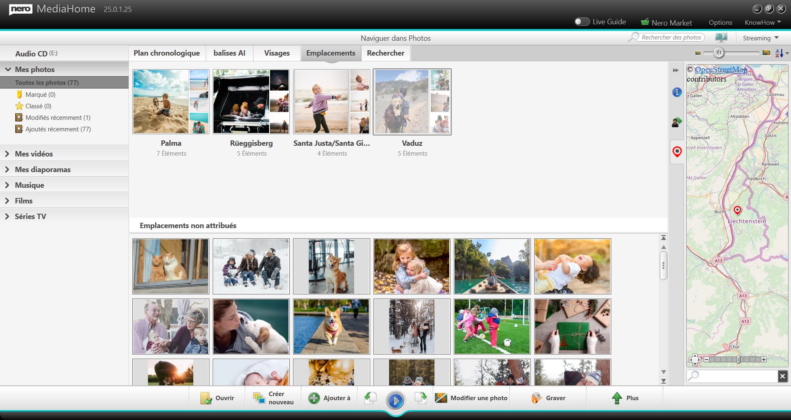This screenshot has width=791, height=420.
Task: Click small thumbnails icon beside slider
Action: [x=698, y=53]
